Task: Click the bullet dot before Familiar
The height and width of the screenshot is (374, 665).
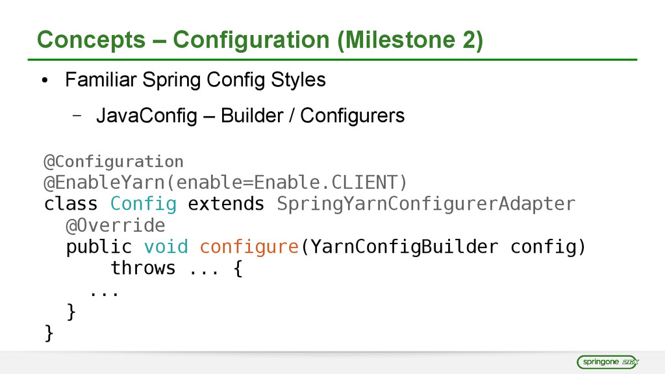Action: click(x=44, y=82)
